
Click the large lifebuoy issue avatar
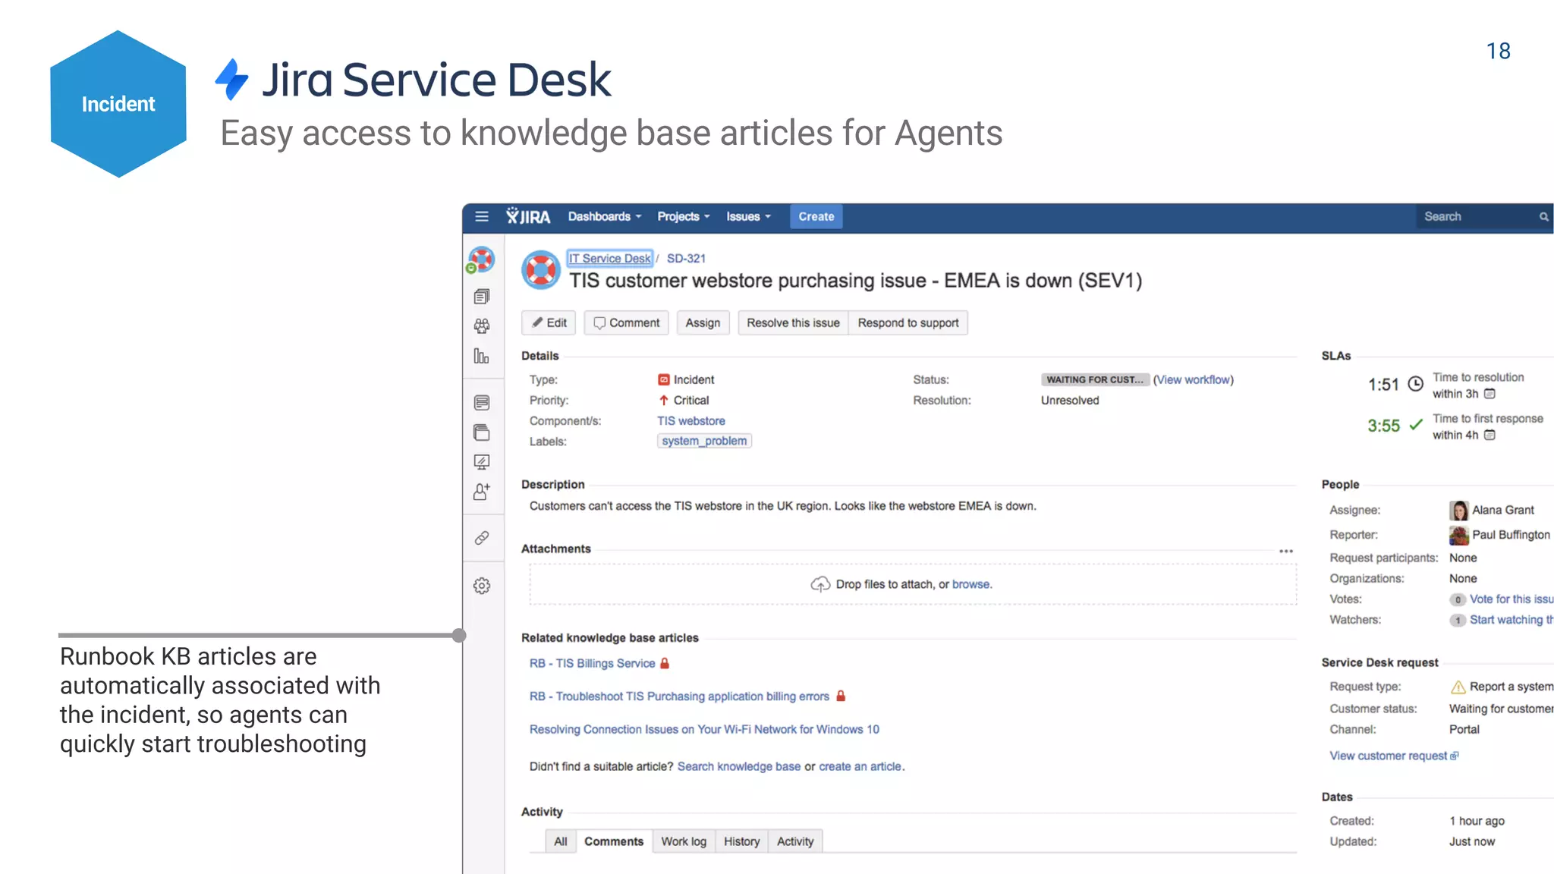541,270
